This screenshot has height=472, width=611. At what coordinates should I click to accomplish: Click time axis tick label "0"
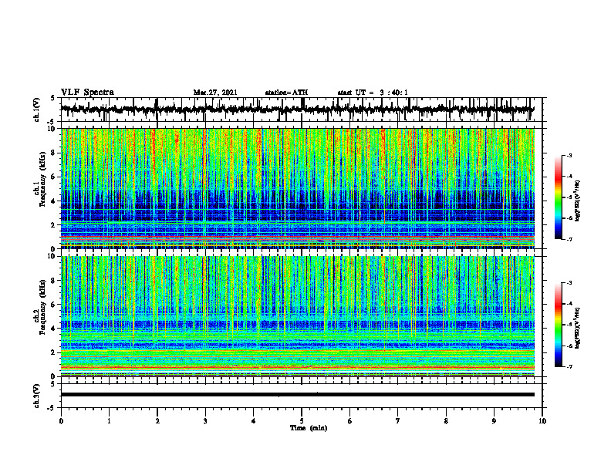pos(61,421)
